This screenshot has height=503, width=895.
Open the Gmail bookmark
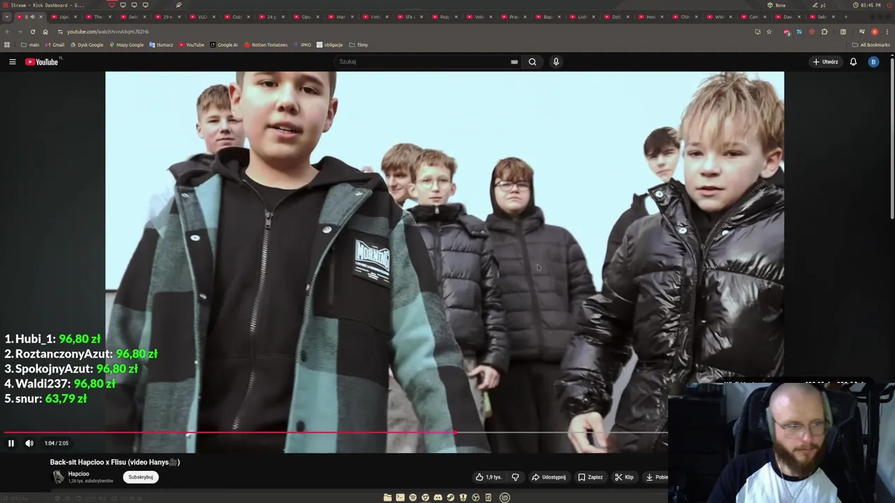54,45
